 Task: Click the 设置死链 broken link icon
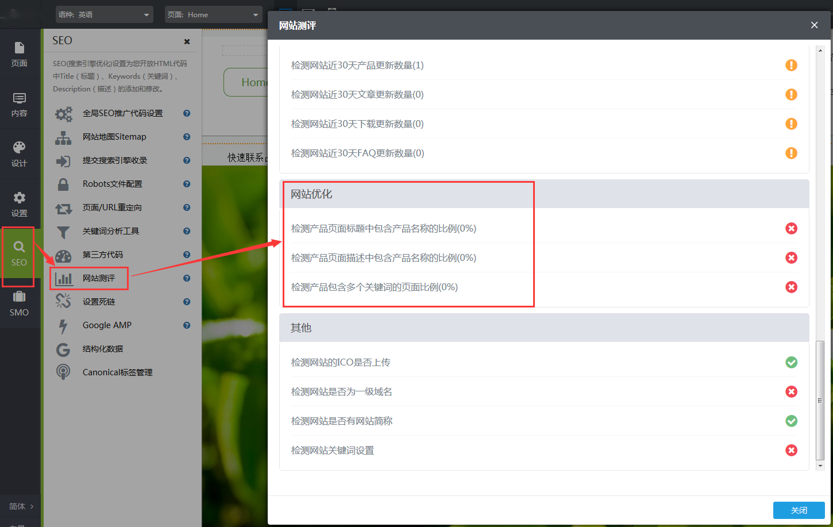[x=64, y=302]
